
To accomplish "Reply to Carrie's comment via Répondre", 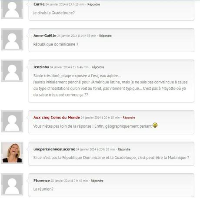I will [x=93, y=4].
